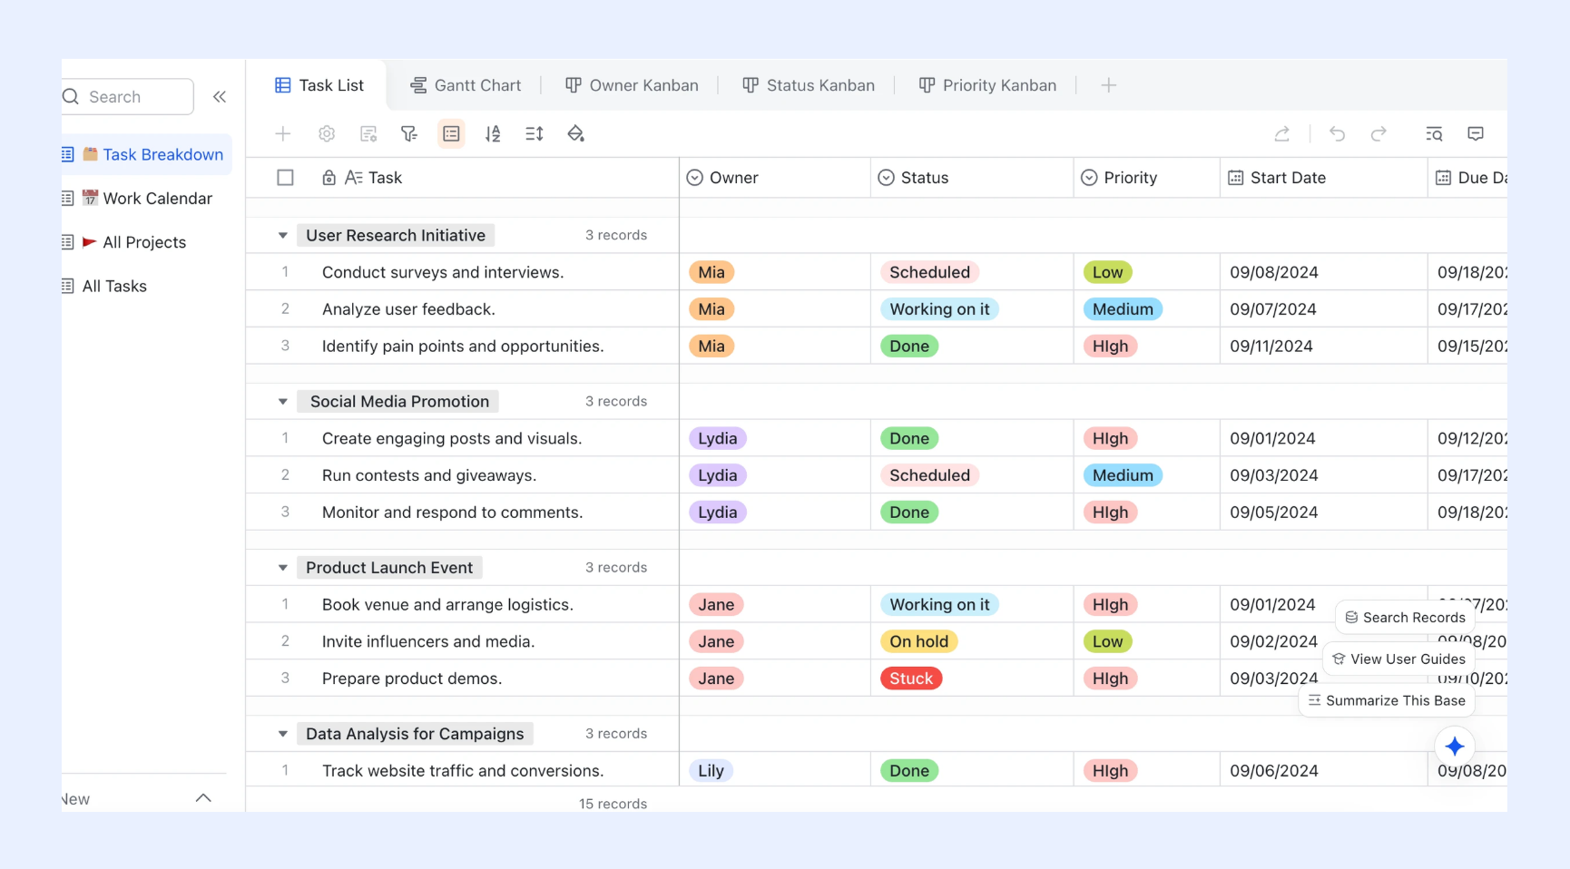Click the Status column select icon
This screenshot has width=1570, height=869.
[x=886, y=178]
